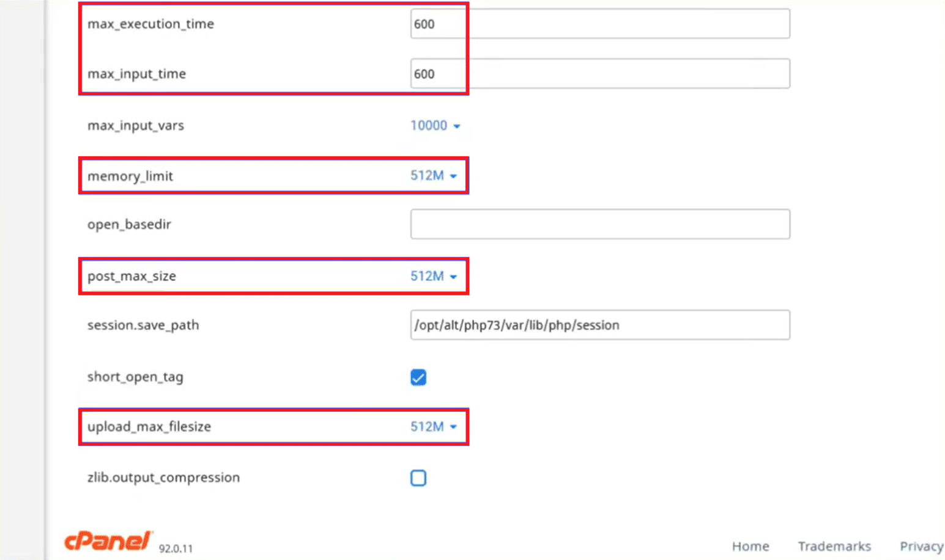Go to the Trademarks footer link
Screen dimensions: 945x560
coord(834,546)
